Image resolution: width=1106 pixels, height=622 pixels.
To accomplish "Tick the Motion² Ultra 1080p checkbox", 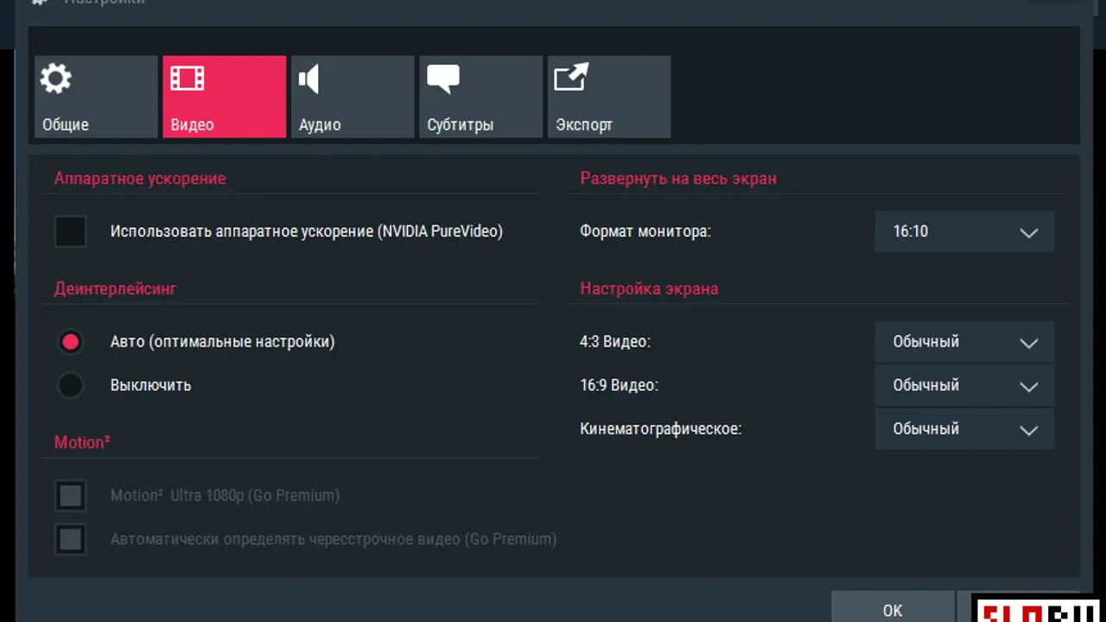I will [71, 496].
